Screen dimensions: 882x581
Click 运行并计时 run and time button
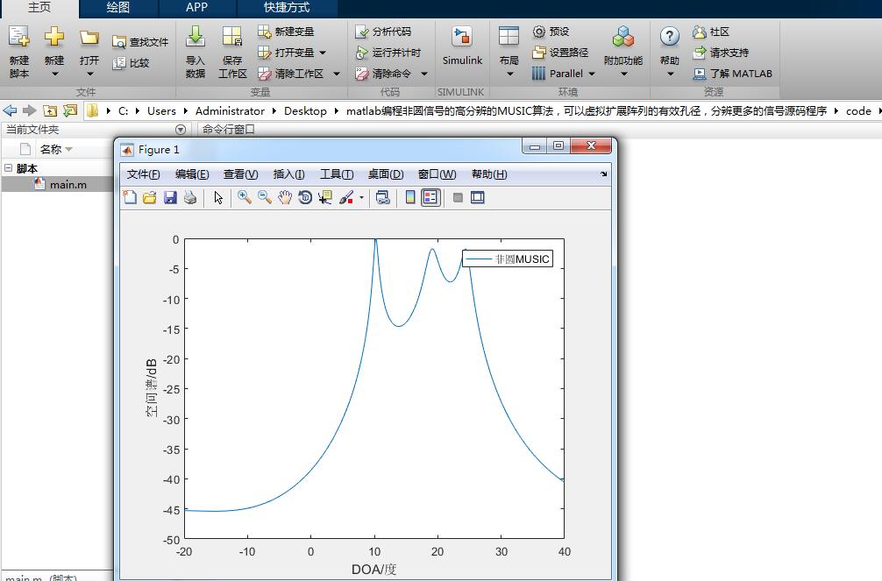point(388,53)
